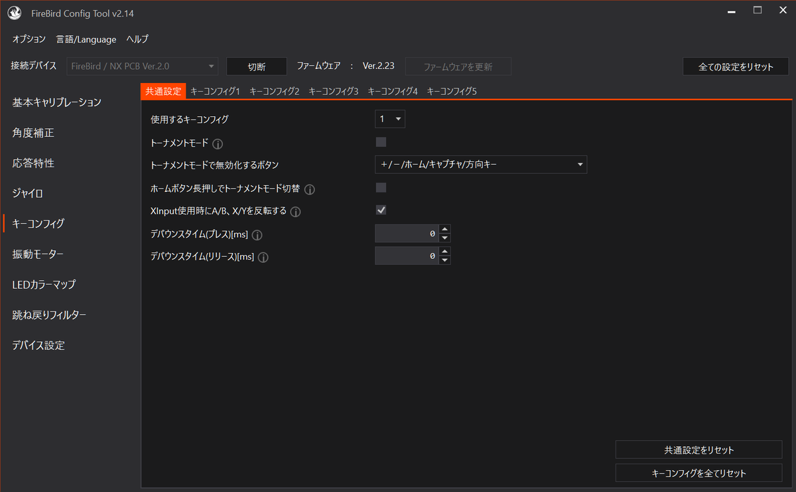Select the 共通設定 tab
This screenshot has width=796, height=492.
point(163,91)
